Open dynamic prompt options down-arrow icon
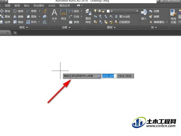 click(99, 76)
